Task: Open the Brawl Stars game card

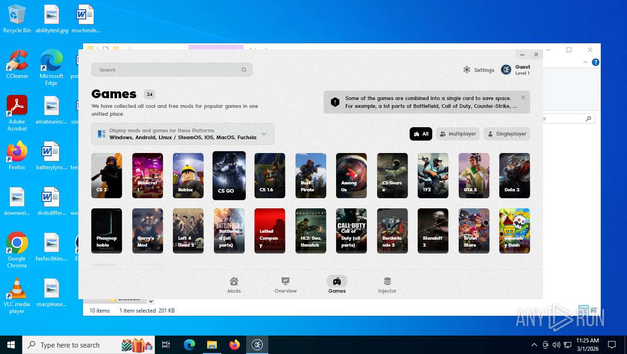Action: point(474,231)
